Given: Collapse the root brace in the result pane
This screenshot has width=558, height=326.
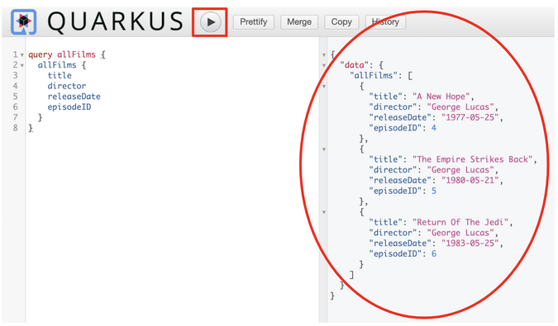Looking at the screenshot, I should point(324,55).
